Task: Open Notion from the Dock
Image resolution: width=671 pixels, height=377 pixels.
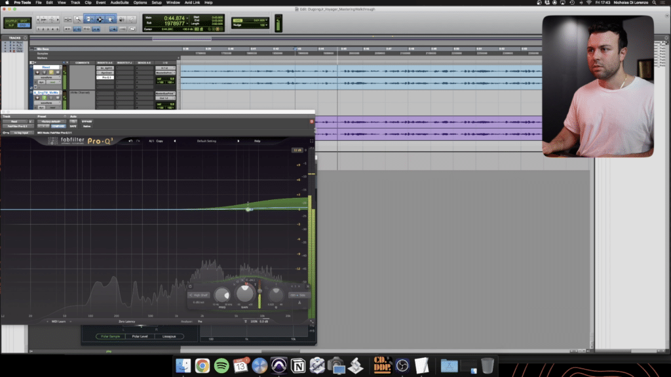Action: [298, 366]
